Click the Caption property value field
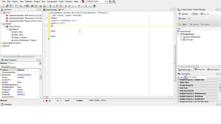This screenshot has height=124, width=221. 28,70
